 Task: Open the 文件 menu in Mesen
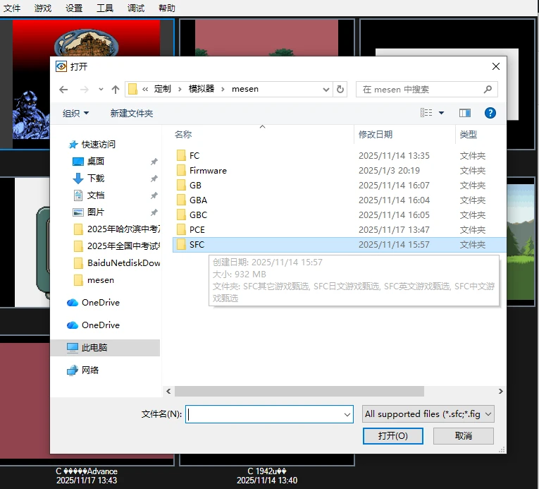pos(12,8)
